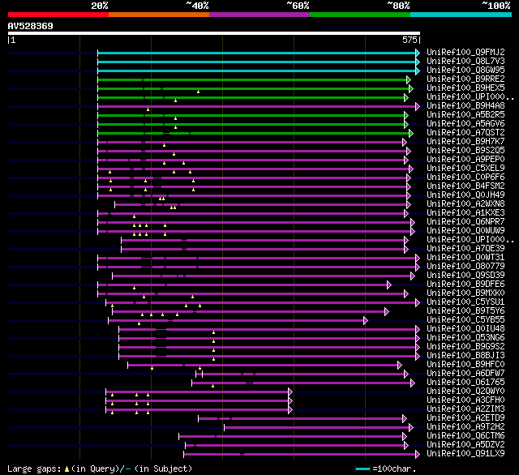Screen dimensions: 519x475
Task: Click the UniRef100_C5YSU1 label
Action: pyautogui.click(x=465, y=302)
